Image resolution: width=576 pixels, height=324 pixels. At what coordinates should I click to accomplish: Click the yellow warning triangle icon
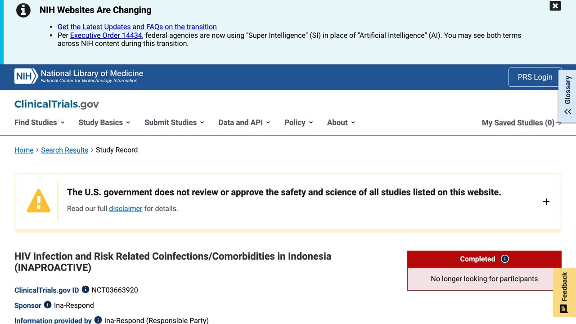[x=39, y=201]
